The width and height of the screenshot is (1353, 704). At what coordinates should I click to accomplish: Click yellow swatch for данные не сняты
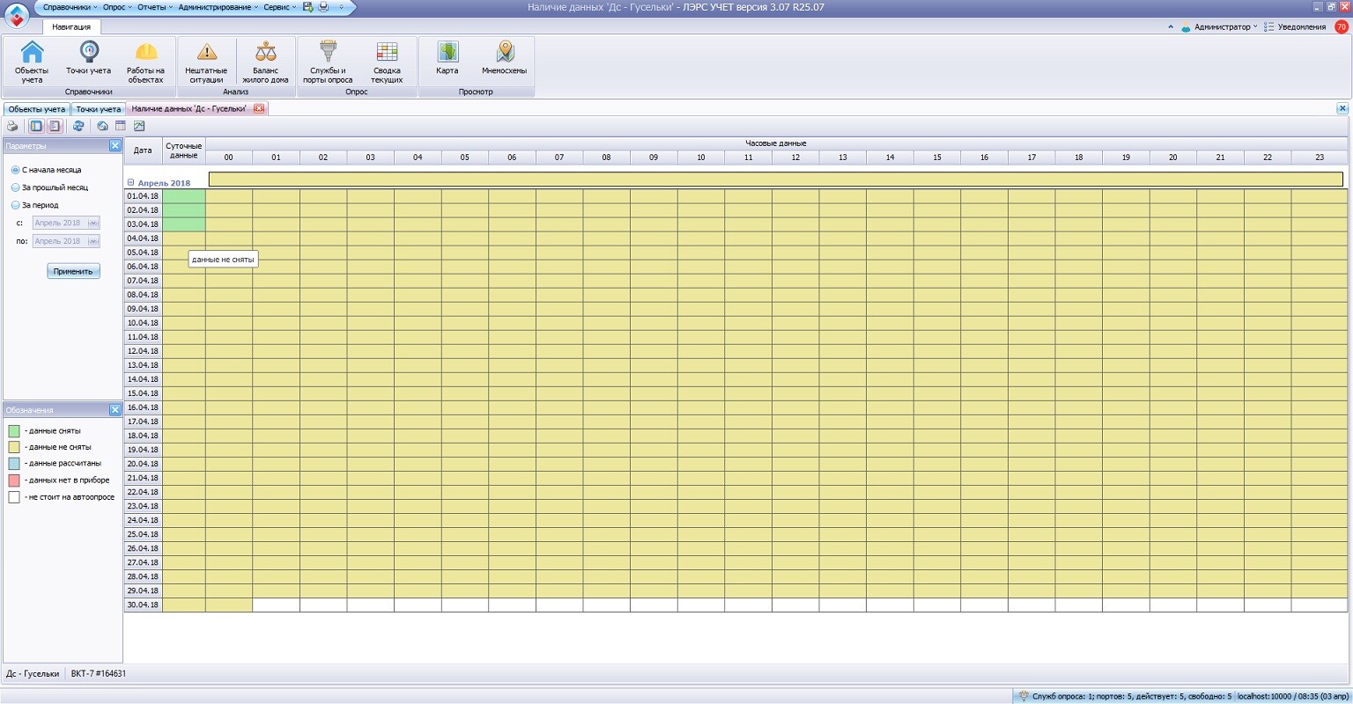tap(14, 447)
